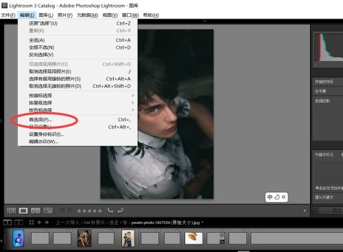Set a five-star rating in toolbar
Screen dimensions: 343x252
[99, 211]
